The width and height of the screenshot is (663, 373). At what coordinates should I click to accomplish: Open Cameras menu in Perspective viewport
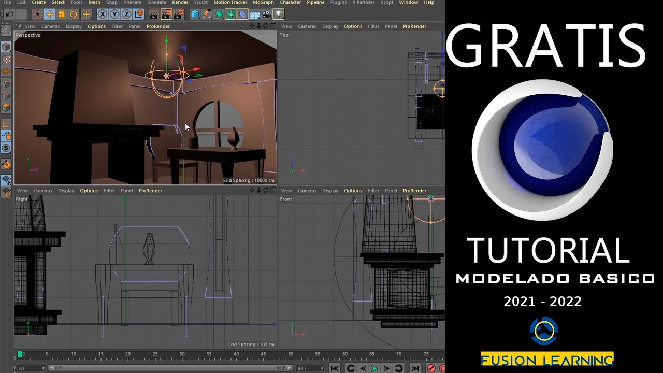(51, 26)
